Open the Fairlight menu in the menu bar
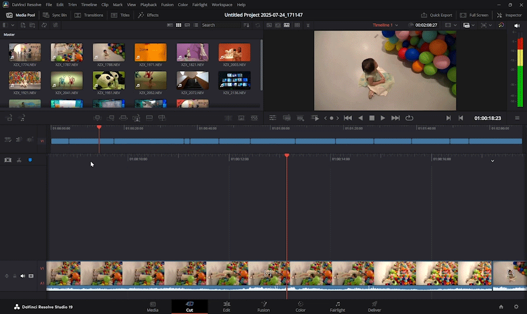Image resolution: width=527 pixels, height=314 pixels. [x=200, y=5]
